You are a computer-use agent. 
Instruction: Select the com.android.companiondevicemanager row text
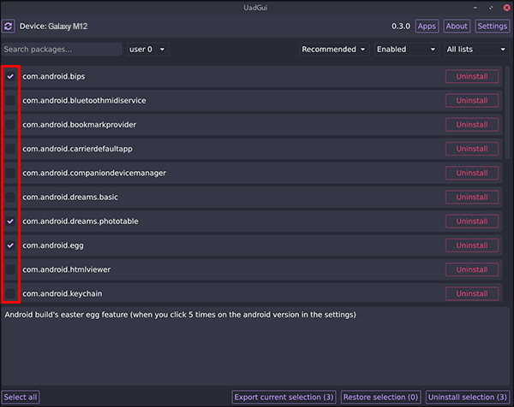tap(94, 173)
